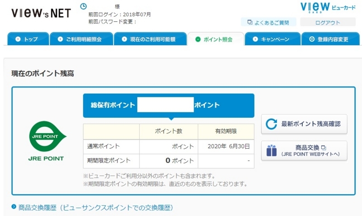Switch to 現在のご利用可能額 tab
The width and height of the screenshot is (362, 216).
pos(150,39)
